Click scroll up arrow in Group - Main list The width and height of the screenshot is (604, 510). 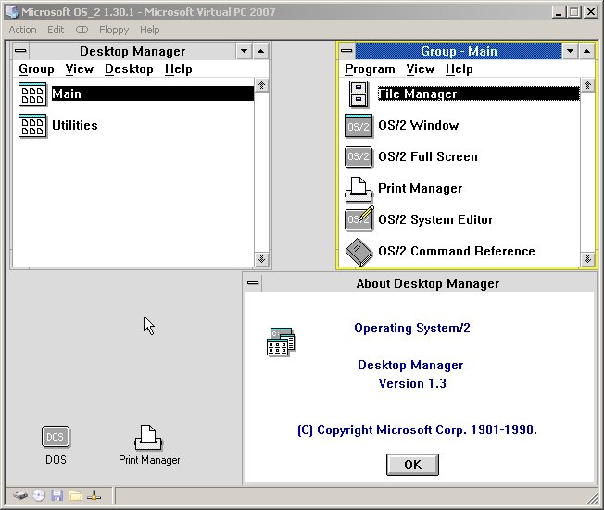point(587,85)
